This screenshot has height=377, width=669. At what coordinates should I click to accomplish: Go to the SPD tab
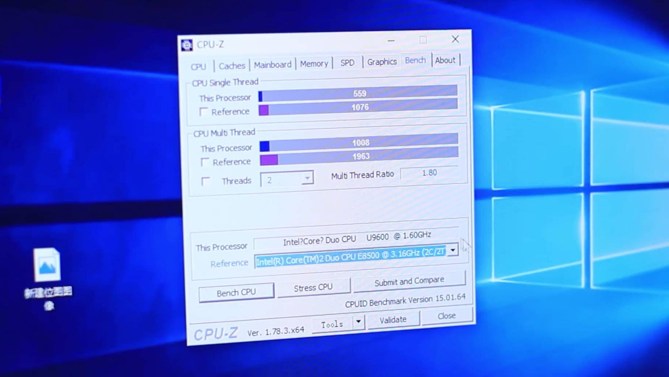[347, 63]
